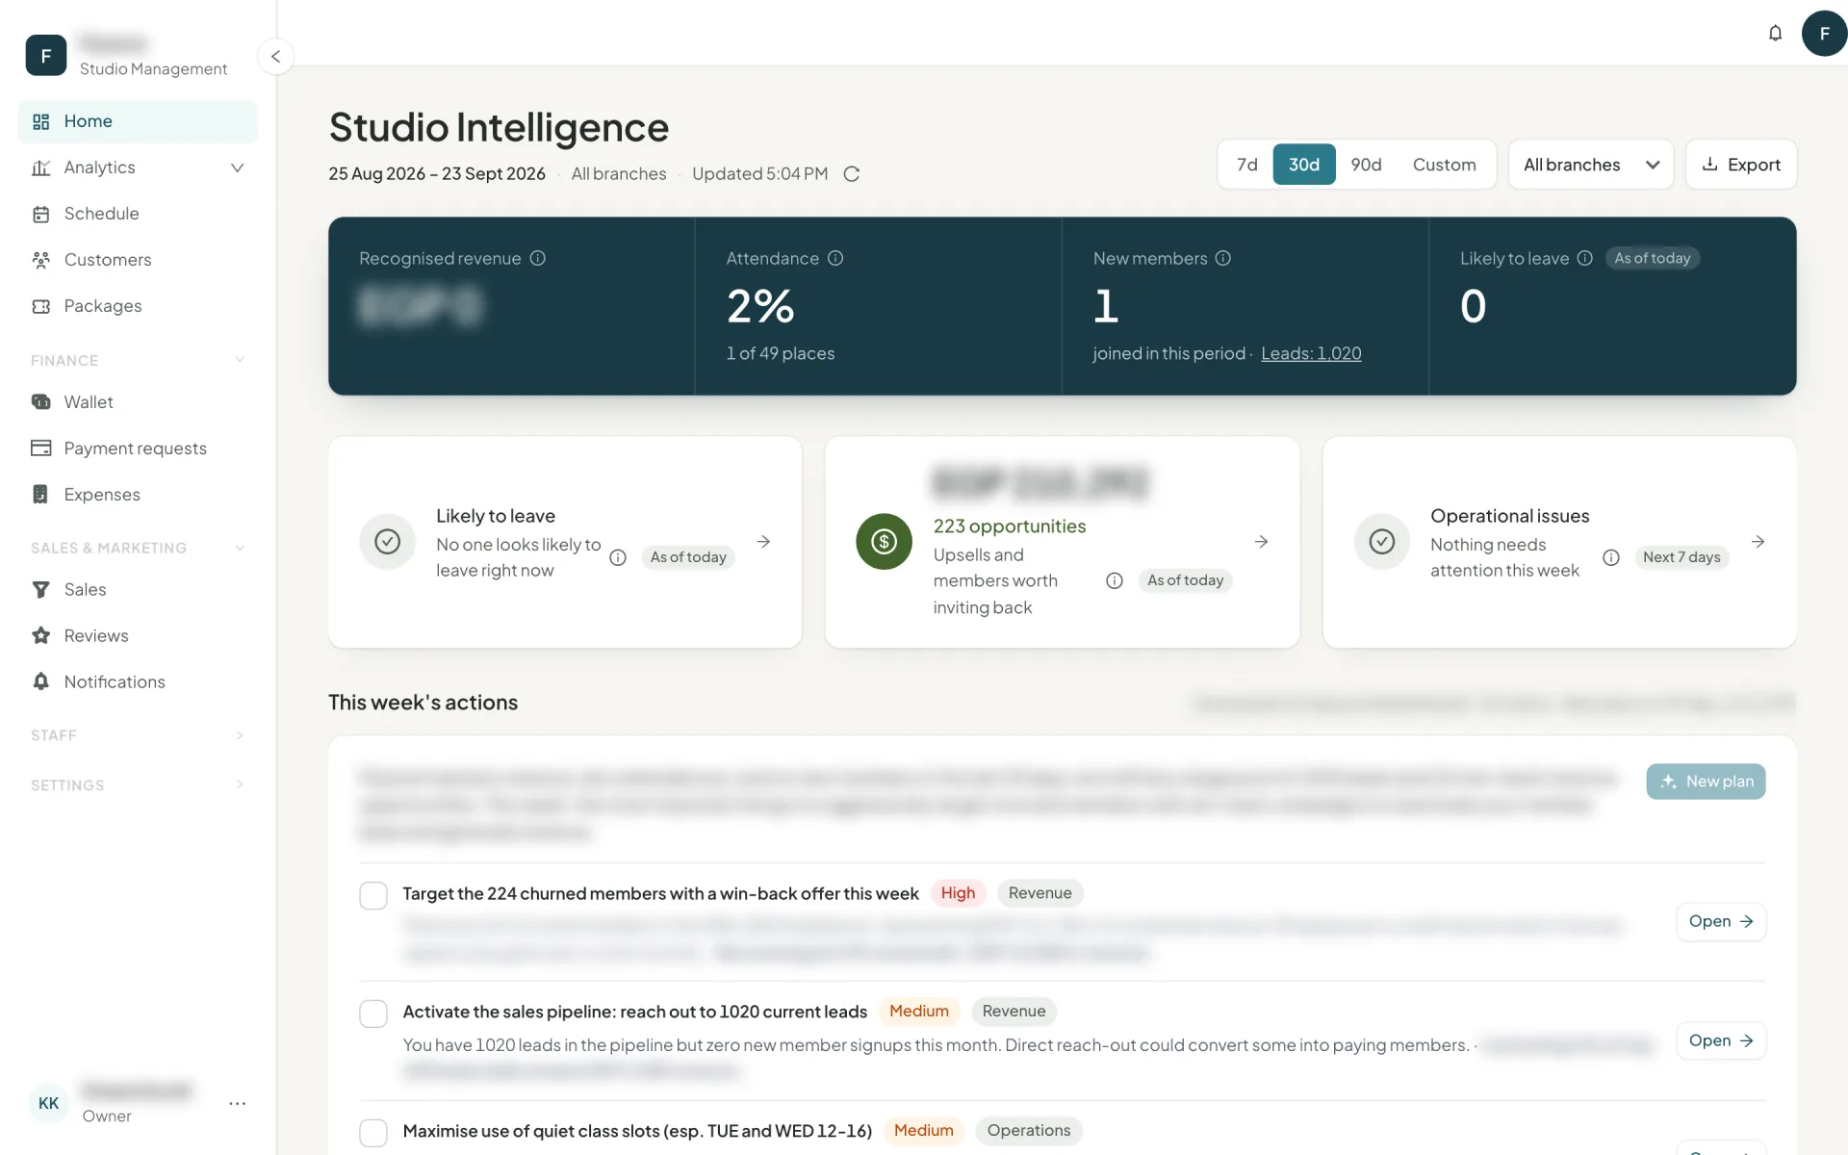
Task: Collapse the sidebar with the chevron button
Action: (x=275, y=56)
